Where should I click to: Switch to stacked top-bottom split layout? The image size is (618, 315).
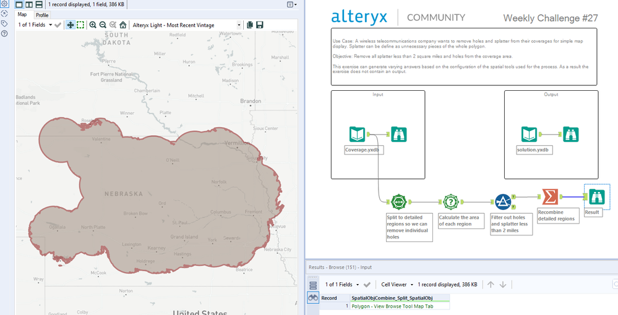coord(38,4)
